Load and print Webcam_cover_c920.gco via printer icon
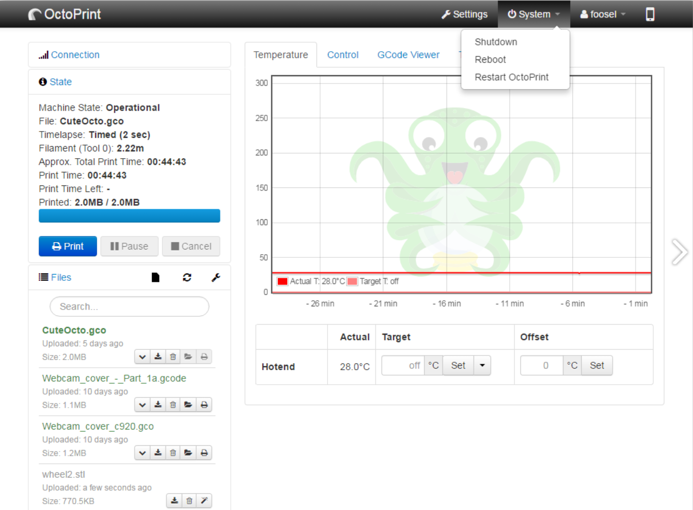The height and width of the screenshot is (510, 693). (x=204, y=453)
